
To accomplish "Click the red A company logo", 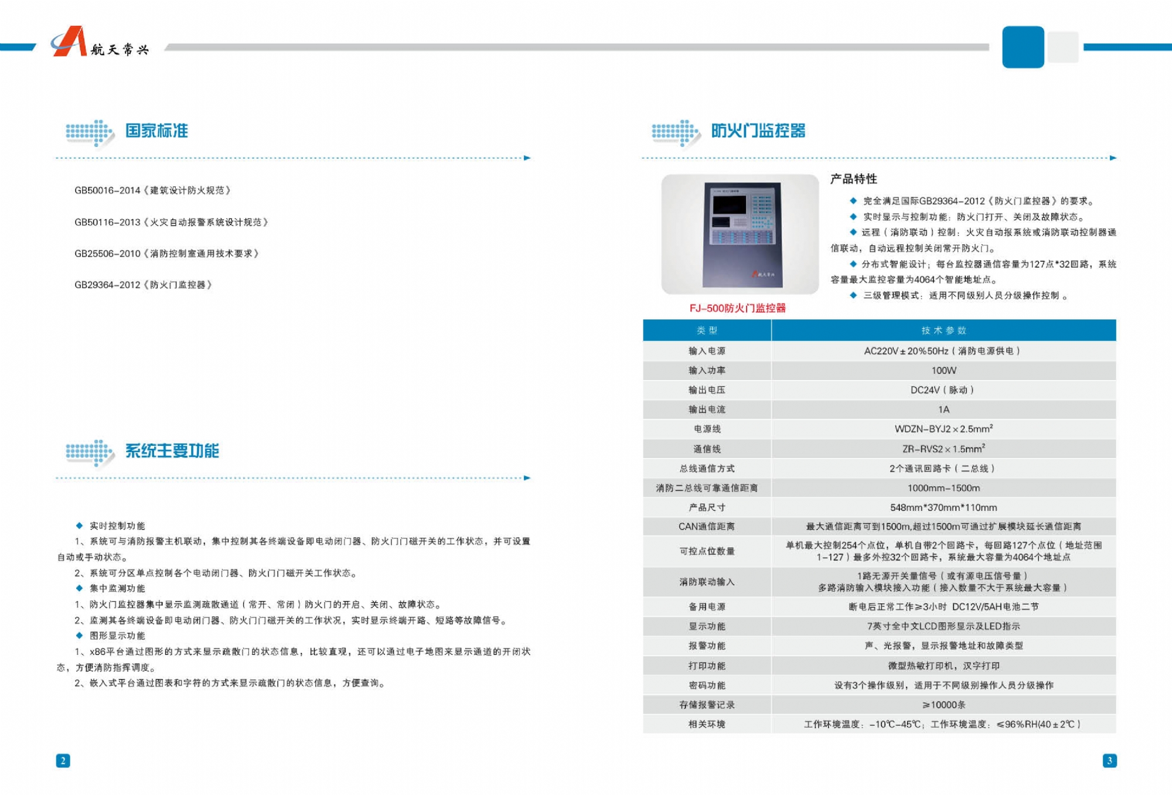I will (x=70, y=42).
